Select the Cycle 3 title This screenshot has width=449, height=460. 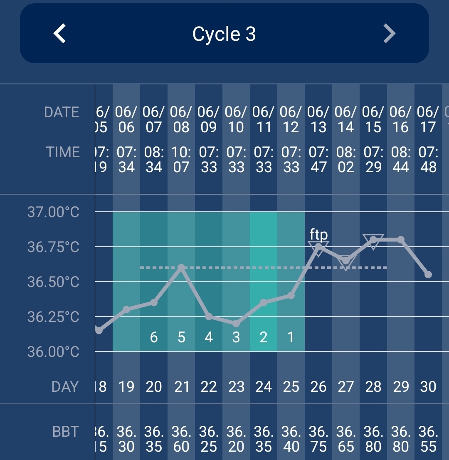click(x=224, y=34)
